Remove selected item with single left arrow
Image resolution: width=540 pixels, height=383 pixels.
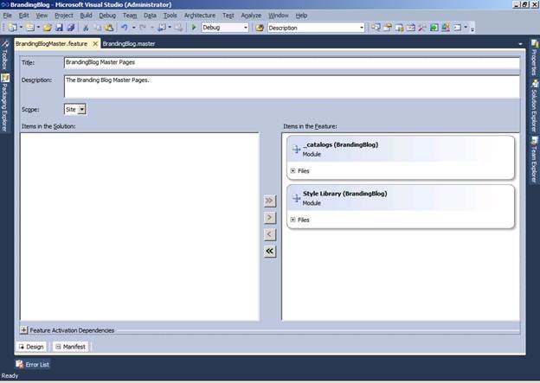pyautogui.click(x=270, y=234)
